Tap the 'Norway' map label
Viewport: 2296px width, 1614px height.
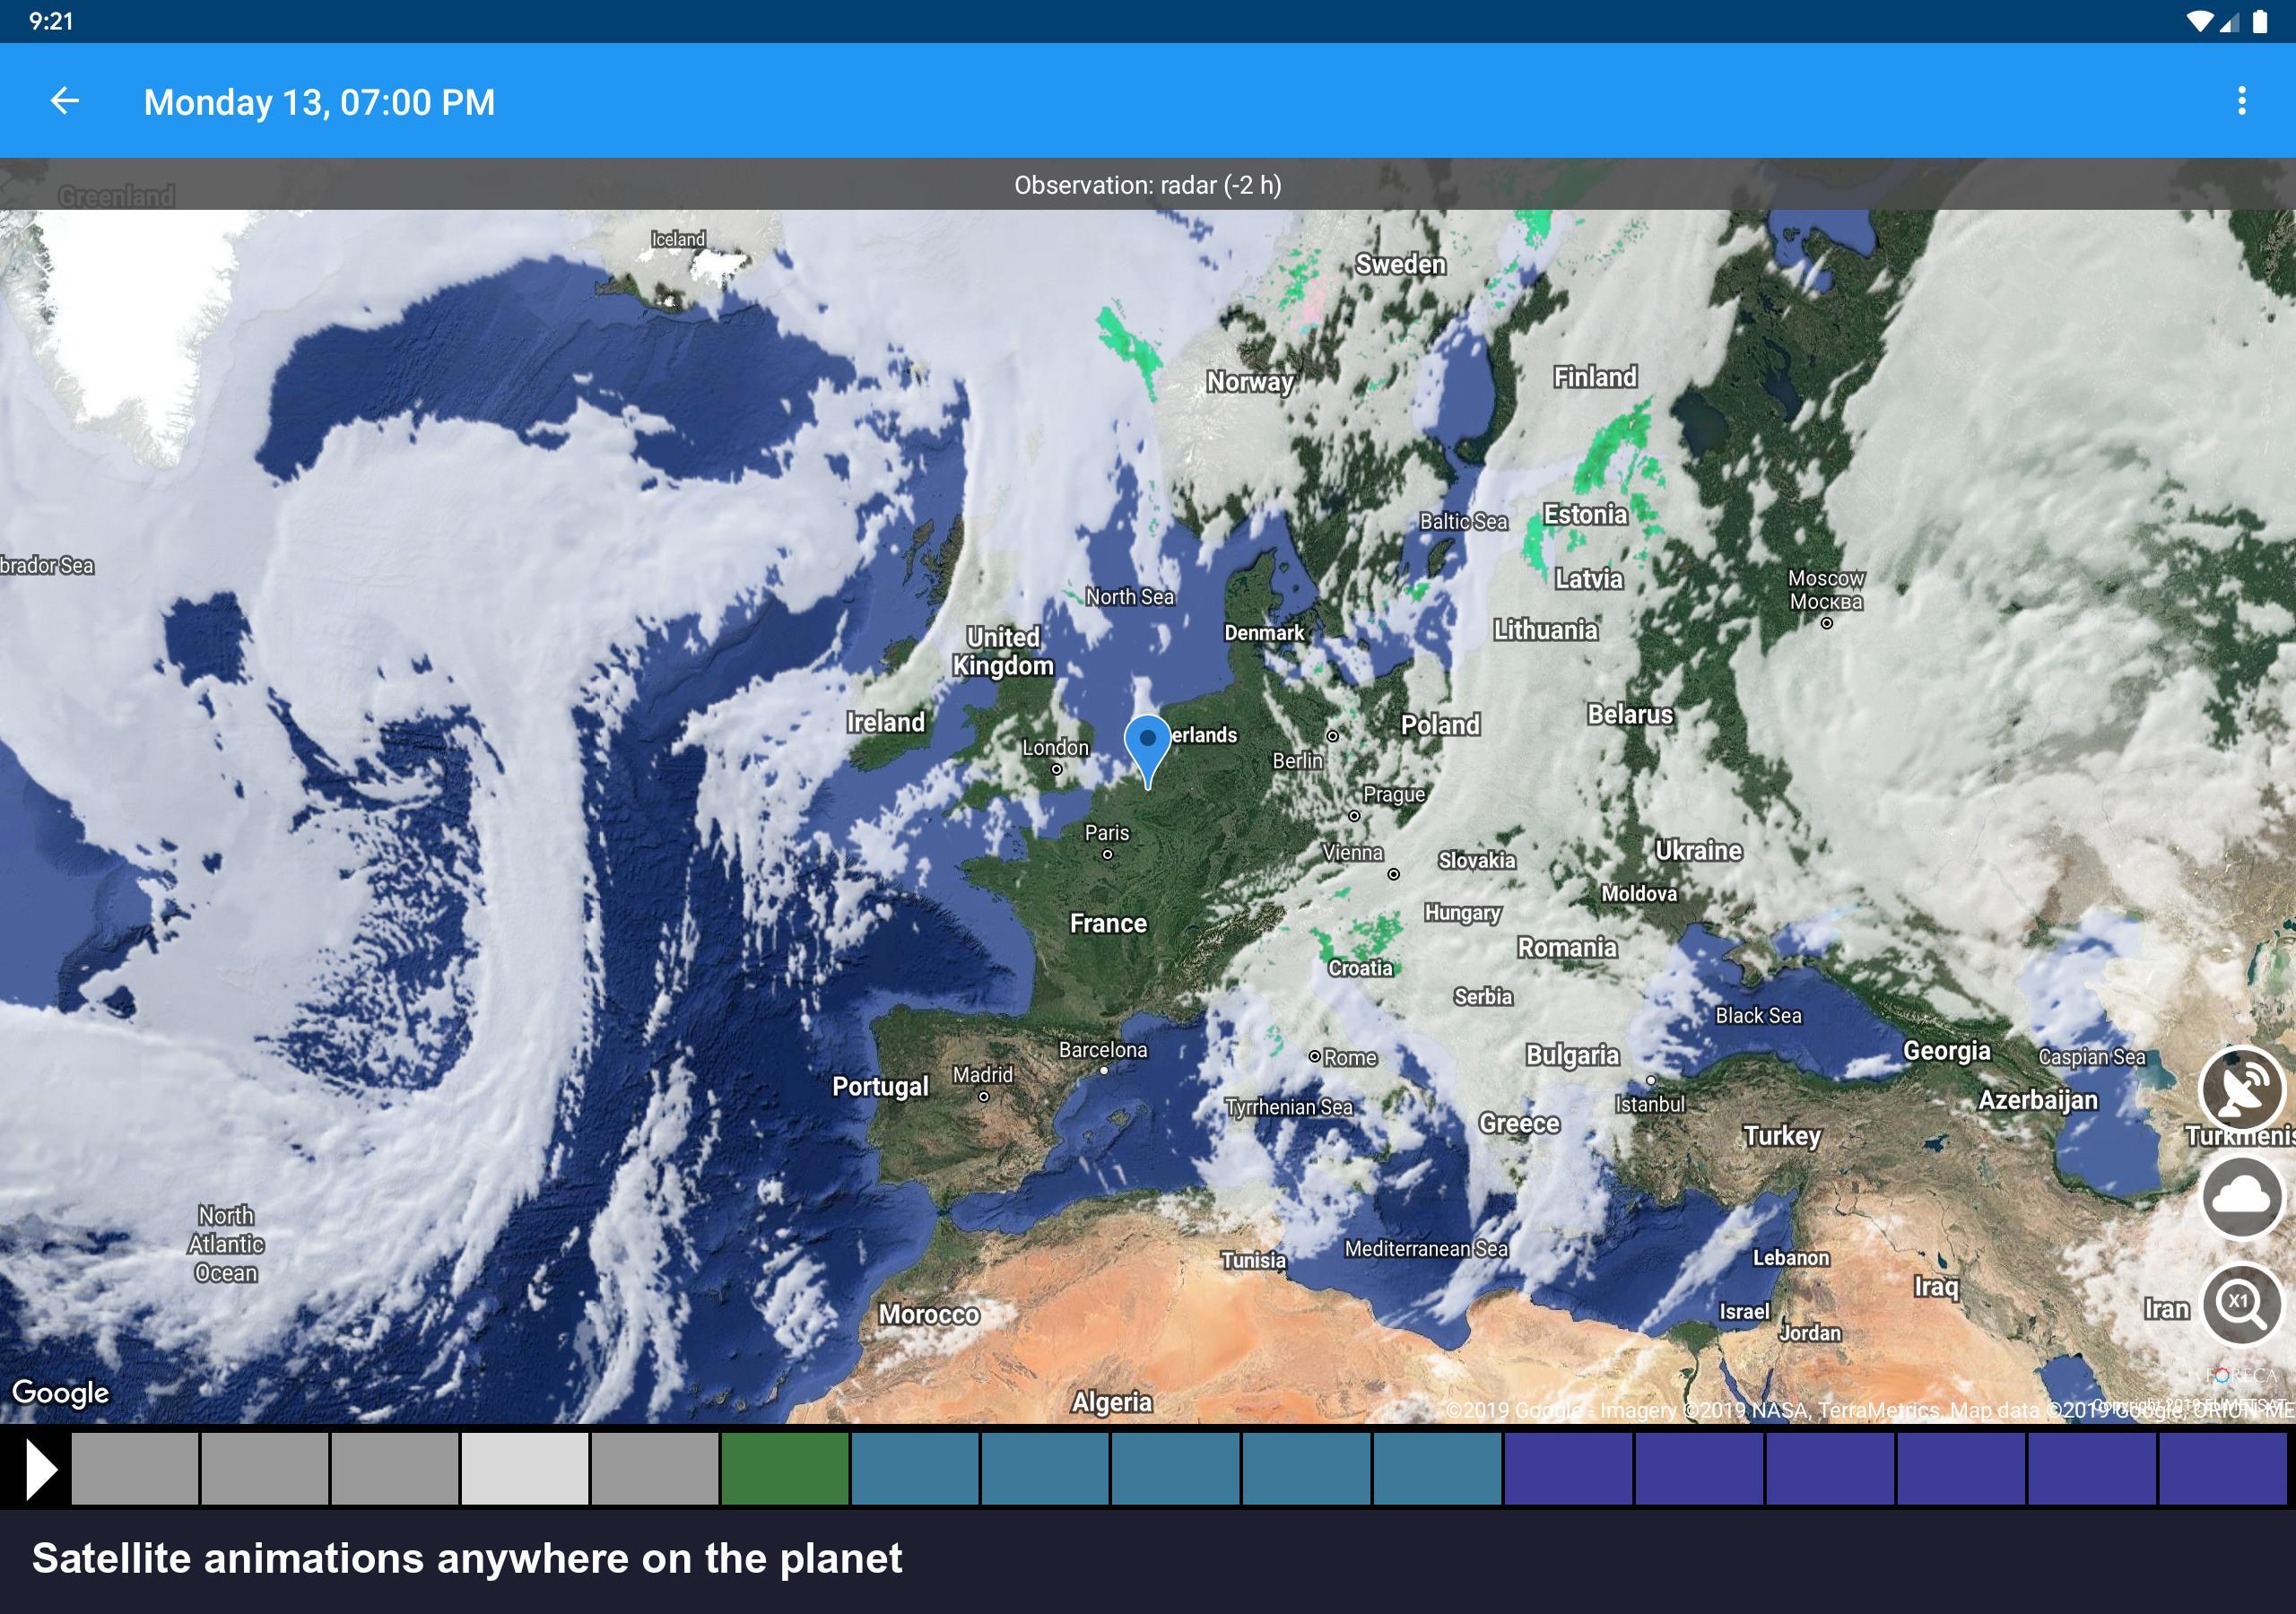coord(1250,382)
